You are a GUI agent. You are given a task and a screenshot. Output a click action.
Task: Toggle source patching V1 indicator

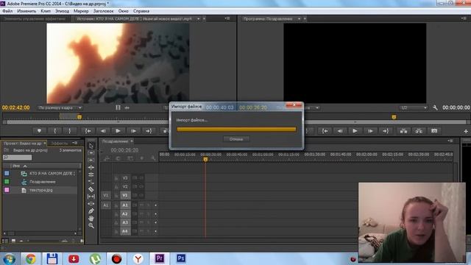click(105, 195)
